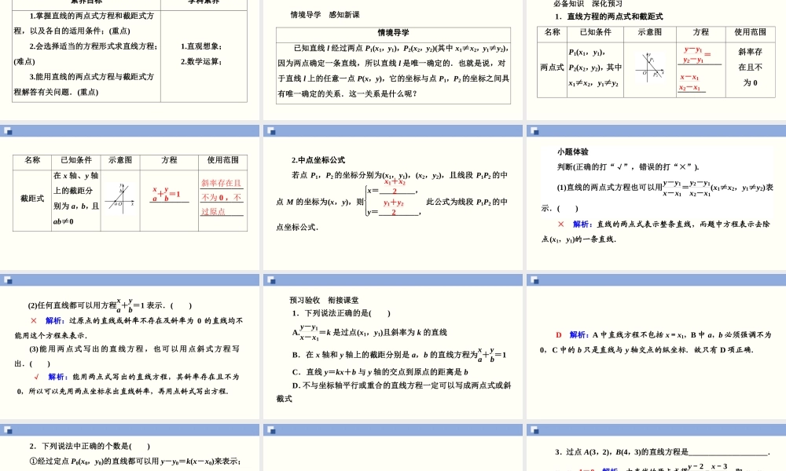
Task: Click the heading 2.中点坐标公式
Action: (x=318, y=160)
